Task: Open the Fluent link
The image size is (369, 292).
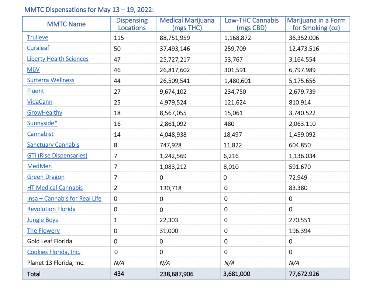Action: [35, 91]
